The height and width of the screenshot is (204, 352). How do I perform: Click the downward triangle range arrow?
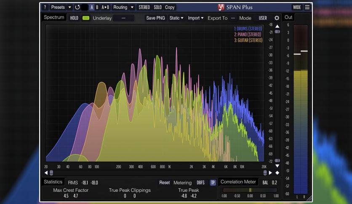277,166
